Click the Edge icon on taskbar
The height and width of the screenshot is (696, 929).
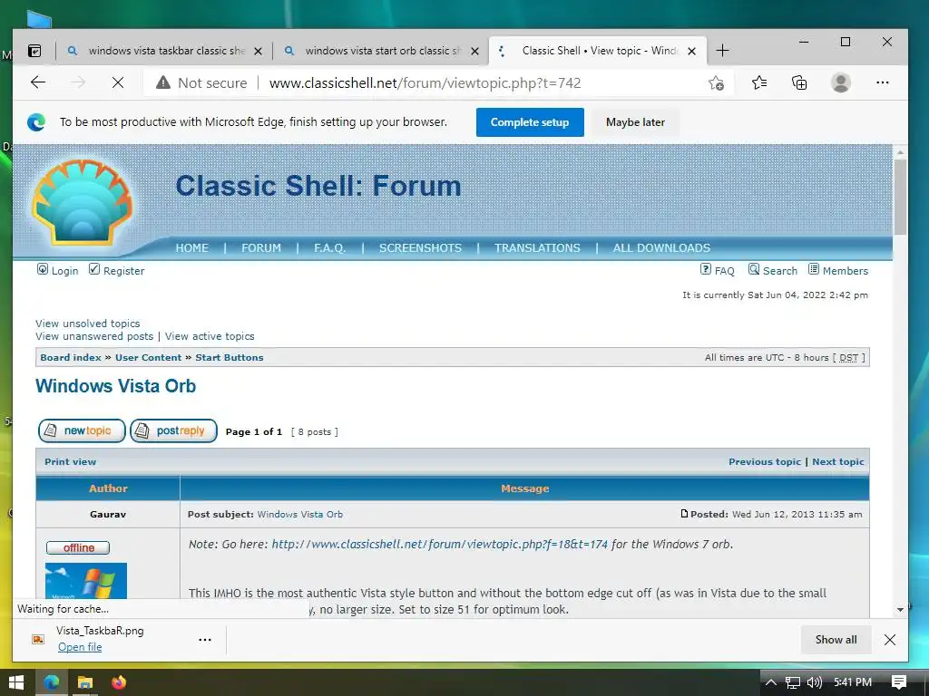[52, 682]
